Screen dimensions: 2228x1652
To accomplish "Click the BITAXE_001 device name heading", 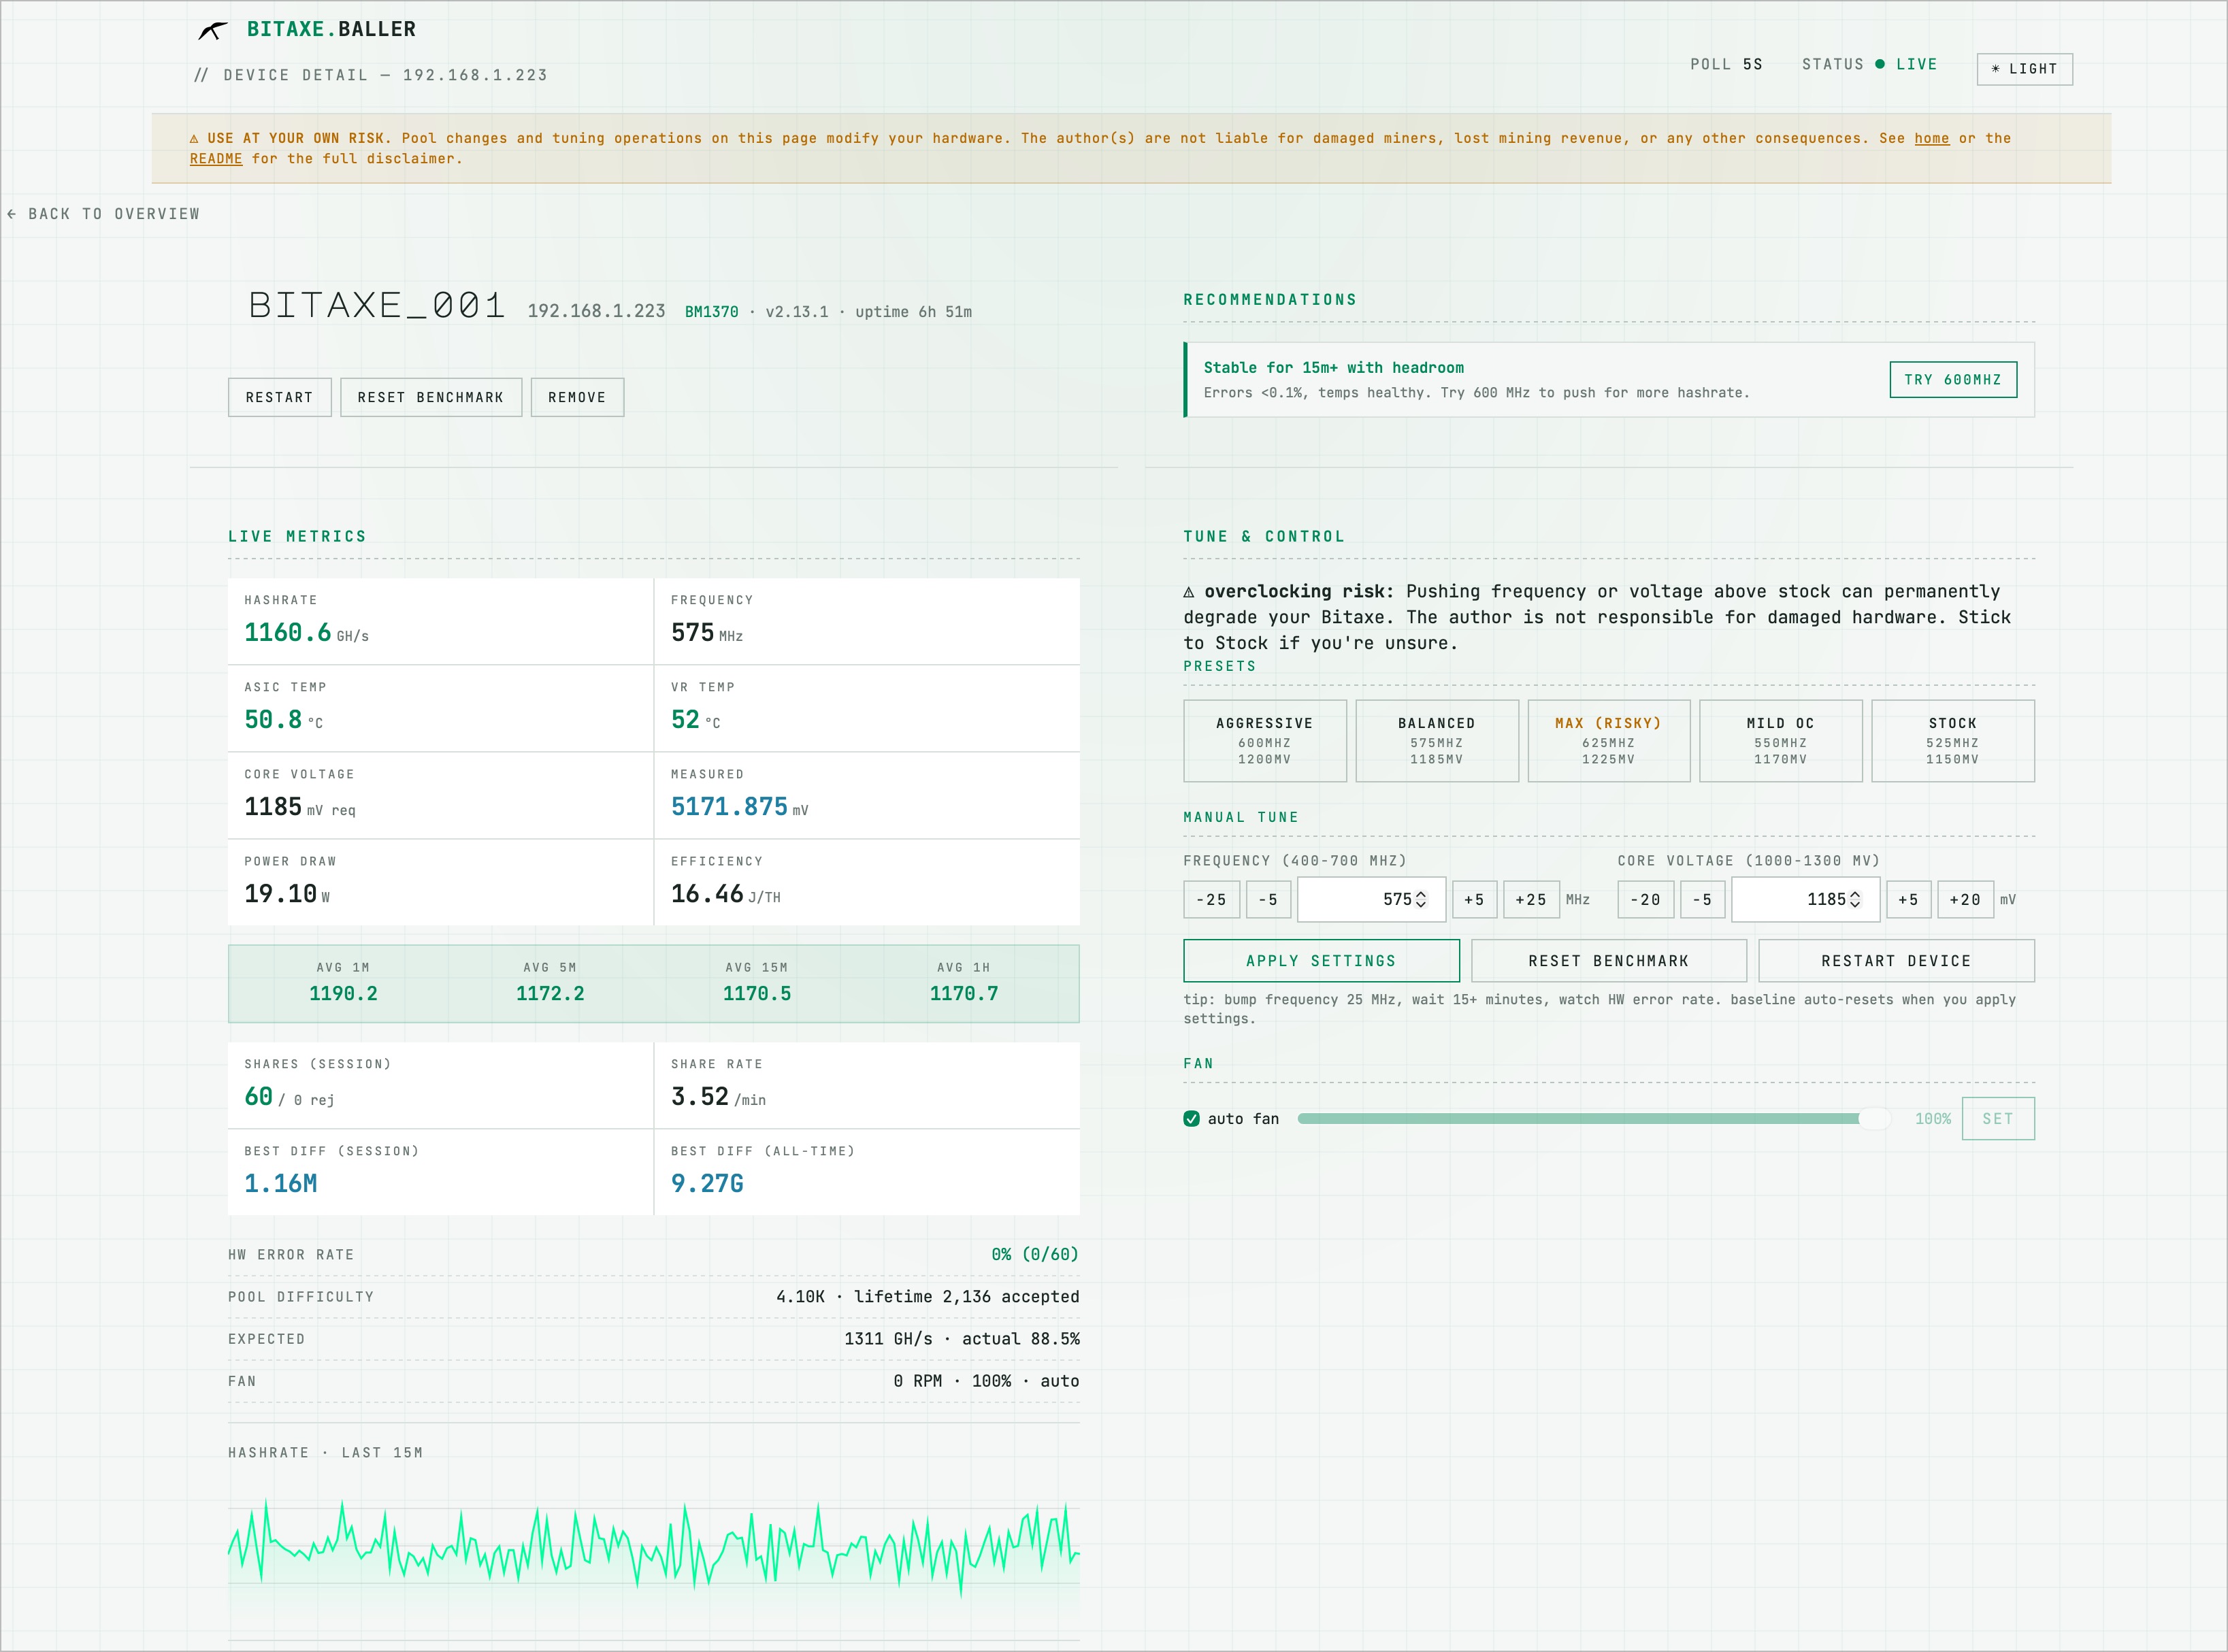I will (x=377, y=304).
